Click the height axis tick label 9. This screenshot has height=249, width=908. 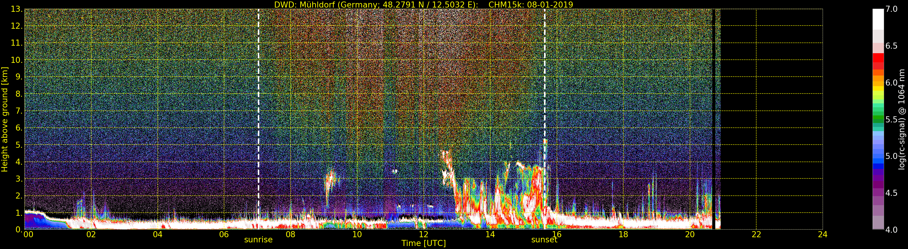click(x=18, y=77)
